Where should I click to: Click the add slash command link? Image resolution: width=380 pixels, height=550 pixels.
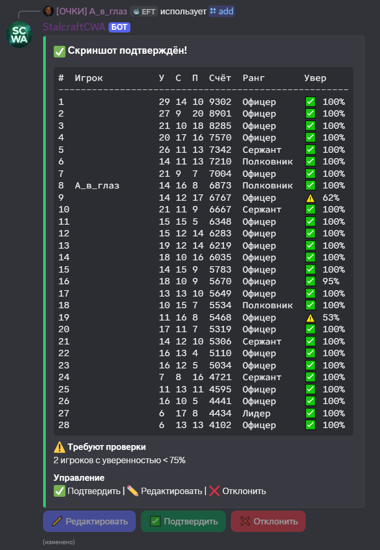click(221, 11)
